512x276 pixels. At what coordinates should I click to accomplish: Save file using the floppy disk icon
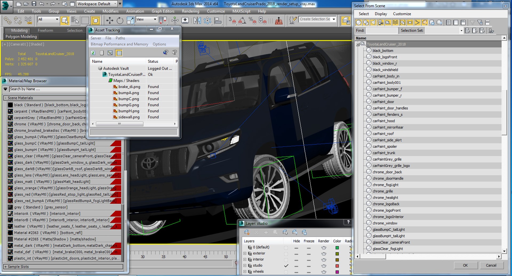pyautogui.click(x=34, y=4)
